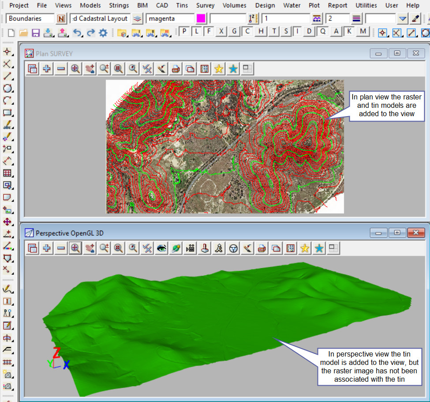Select the circle drawing tool in left toolbar
The width and height of the screenshot is (430, 402).
click(x=7, y=88)
